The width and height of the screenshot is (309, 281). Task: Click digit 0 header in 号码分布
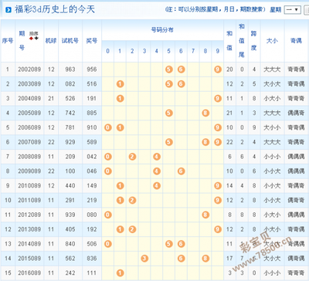click(x=108, y=51)
